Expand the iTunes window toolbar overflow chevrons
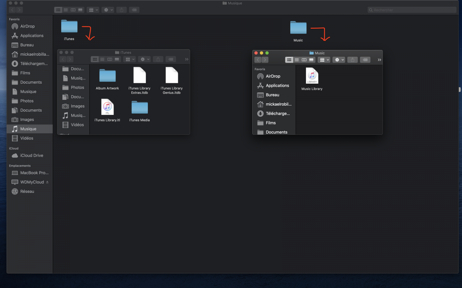Viewport: 462px width, 288px height. tap(187, 59)
